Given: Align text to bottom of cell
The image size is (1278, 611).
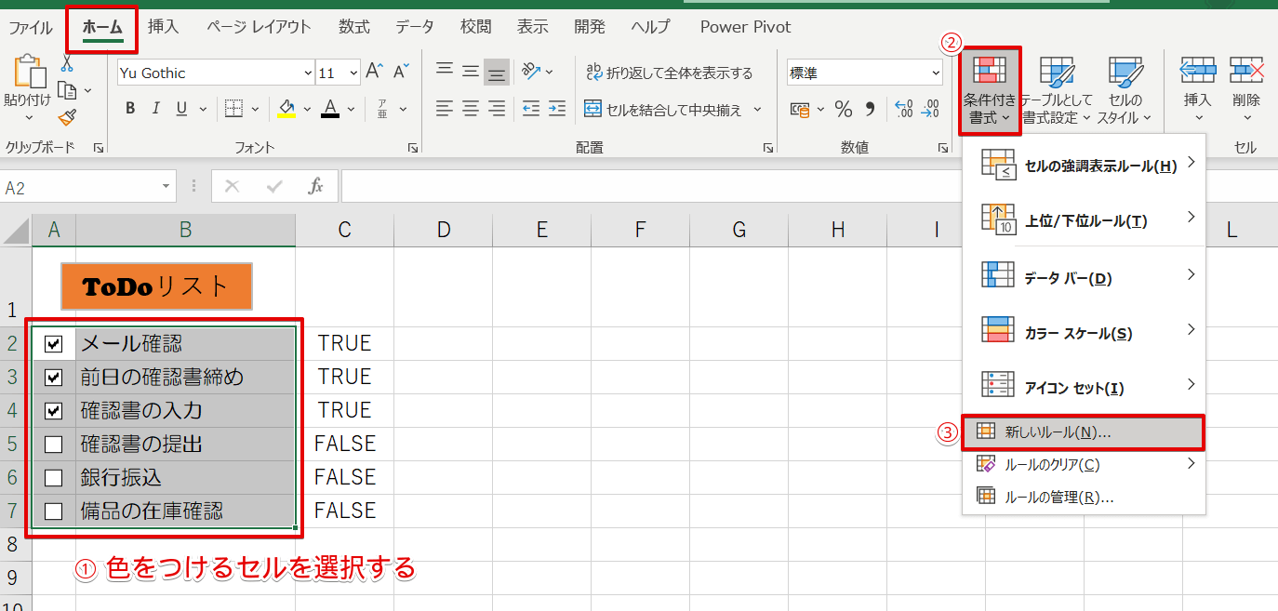Looking at the screenshot, I should click(x=498, y=72).
